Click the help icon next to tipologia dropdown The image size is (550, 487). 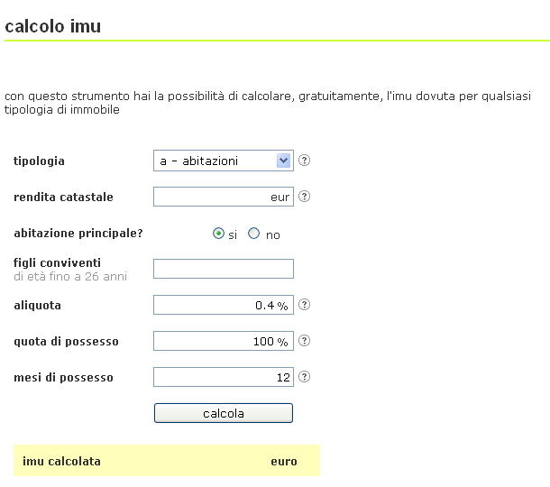click(305, 161)
